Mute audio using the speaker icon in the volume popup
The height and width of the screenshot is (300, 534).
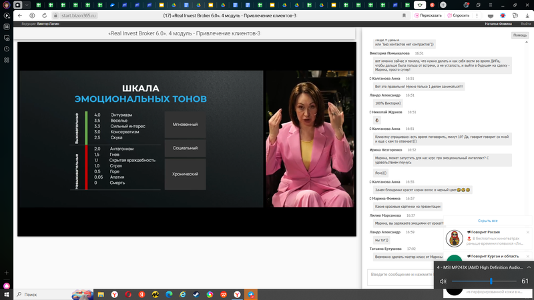443,281
